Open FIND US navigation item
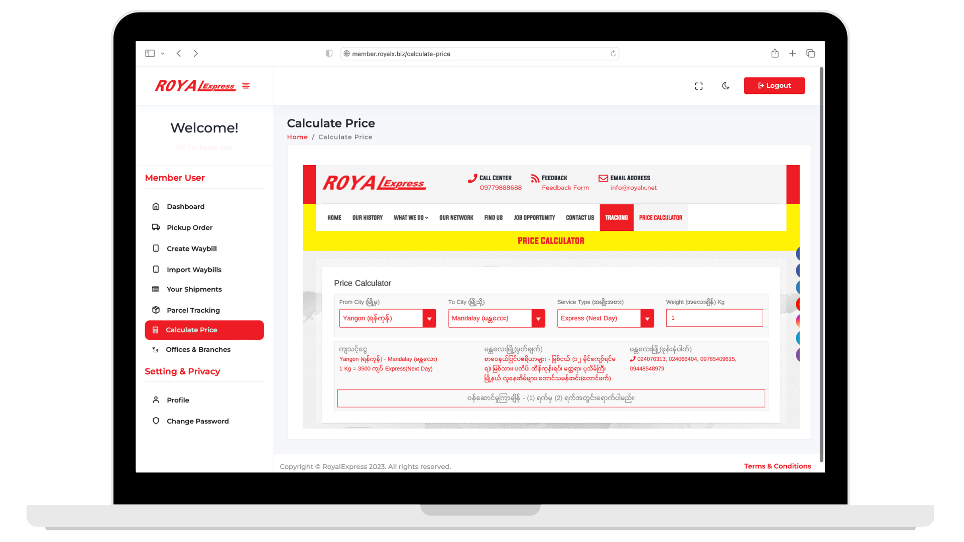This screenshot has height=542, width=964. (x=494, y=218)
